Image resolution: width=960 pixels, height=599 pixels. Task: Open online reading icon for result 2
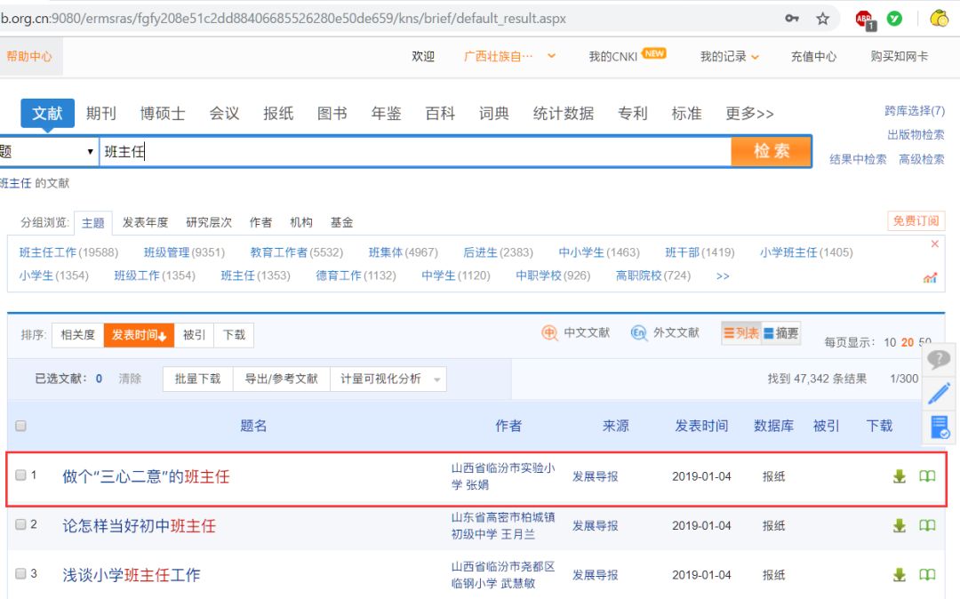pos(927,526)
